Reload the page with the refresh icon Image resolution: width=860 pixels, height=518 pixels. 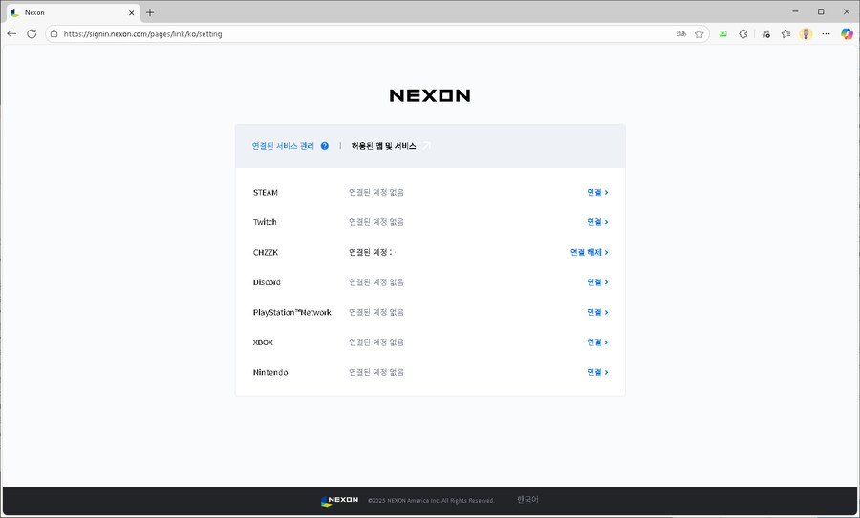32,33
